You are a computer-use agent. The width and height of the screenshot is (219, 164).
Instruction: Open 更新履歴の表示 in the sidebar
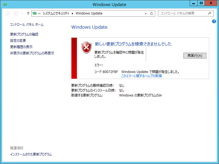[21, 47]
